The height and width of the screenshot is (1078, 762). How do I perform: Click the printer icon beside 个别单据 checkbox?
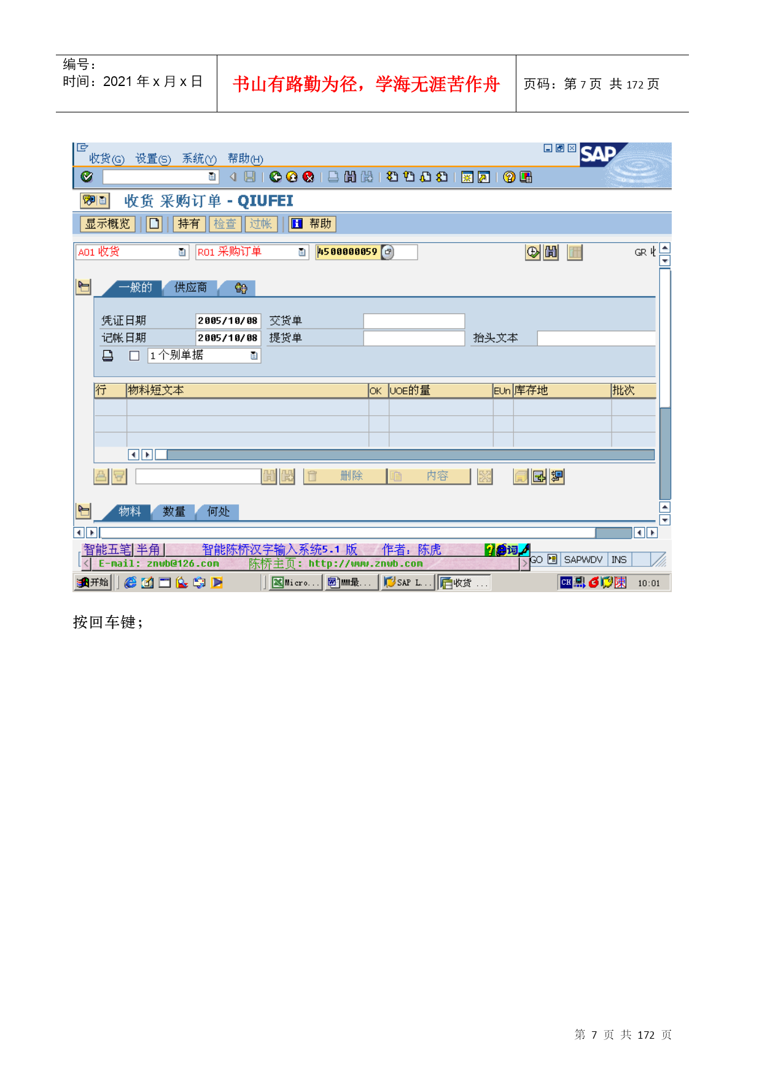pyautogui.click(x=108, y=356)
